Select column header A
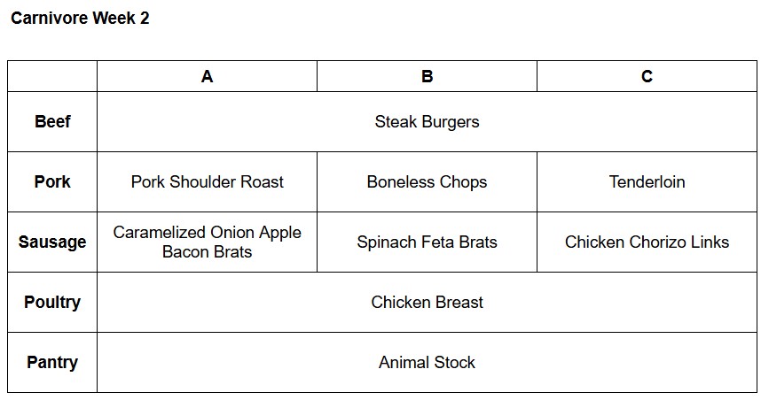Image resolution: width=761 pixels, height=400 pixels. point(207,76)
